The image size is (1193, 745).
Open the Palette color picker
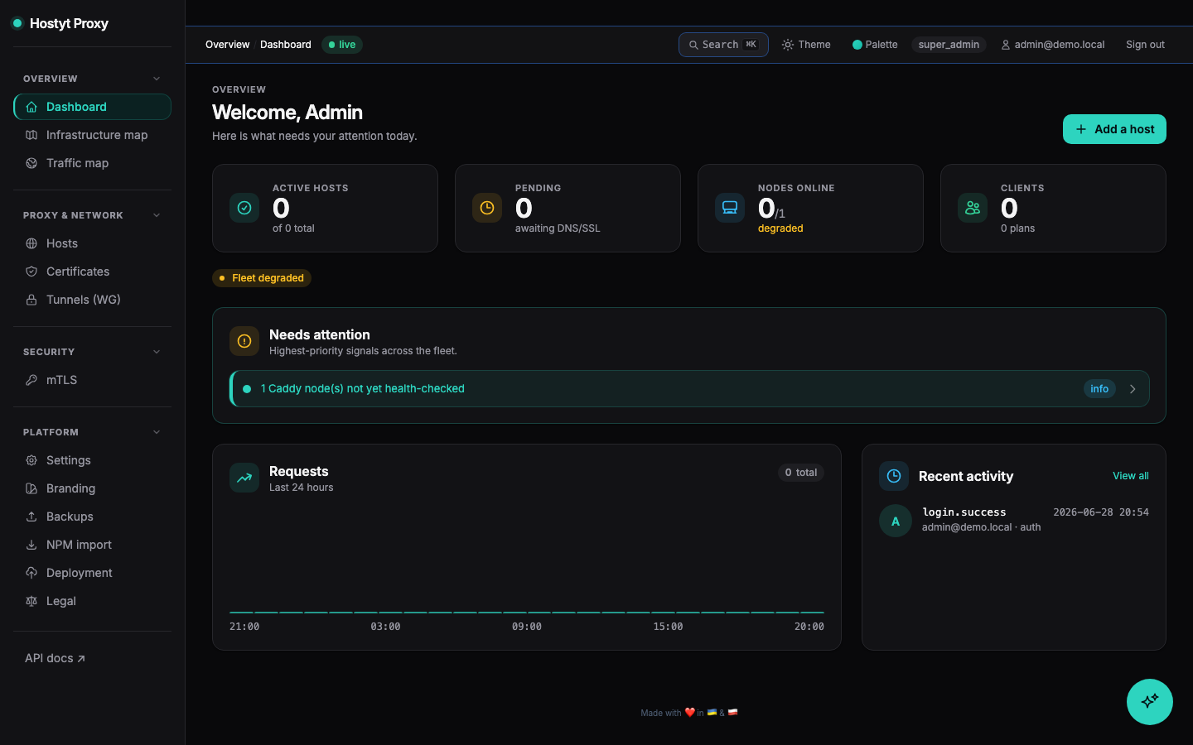[x=875, y=45]
